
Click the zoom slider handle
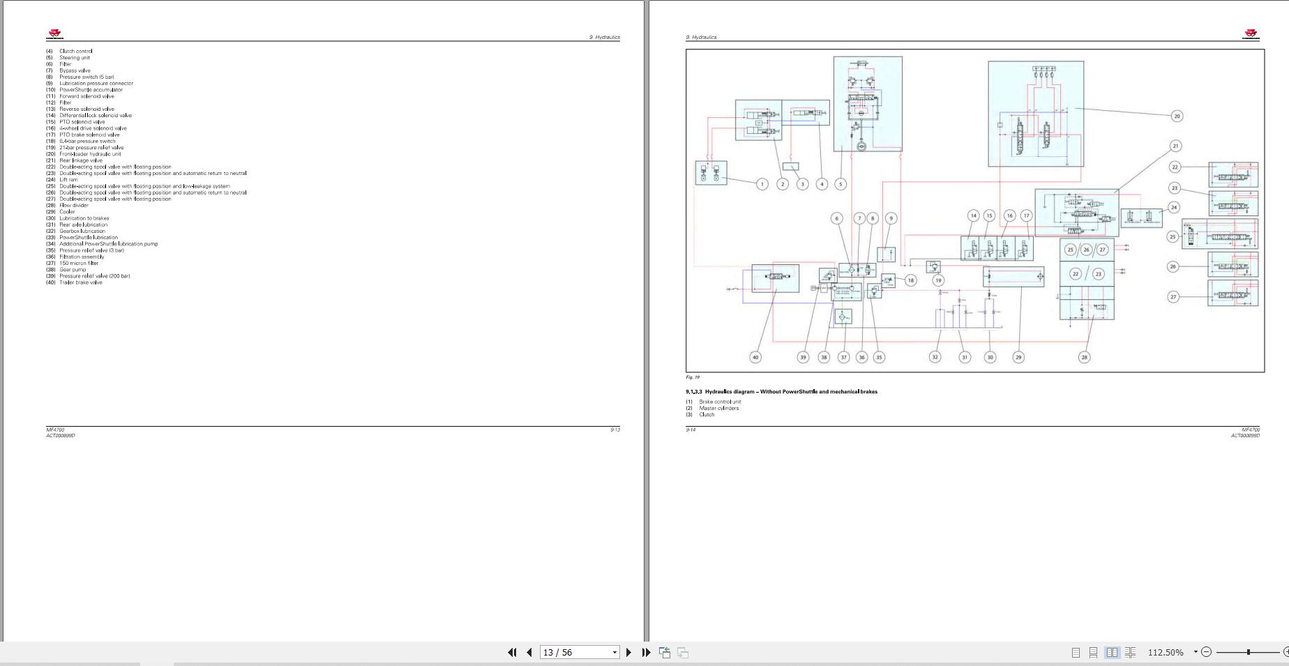tap(1249, 652)
